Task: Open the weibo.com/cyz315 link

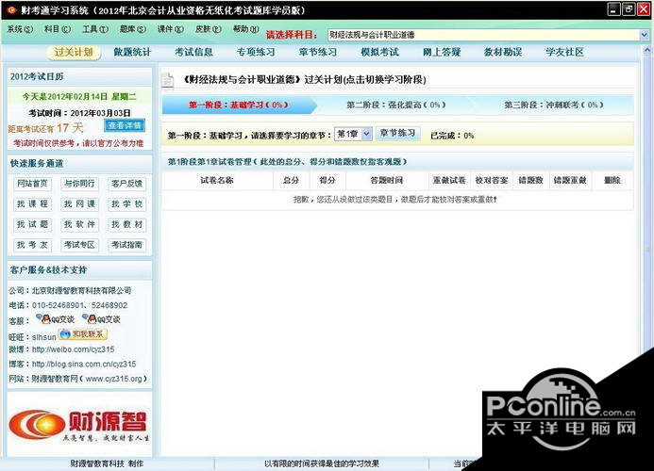Action: coord(73,349)
